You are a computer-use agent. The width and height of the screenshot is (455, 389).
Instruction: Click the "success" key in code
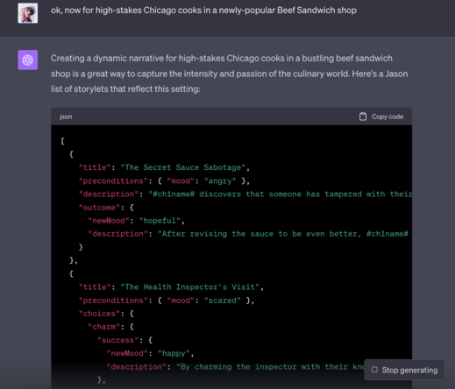coord(117,340)
